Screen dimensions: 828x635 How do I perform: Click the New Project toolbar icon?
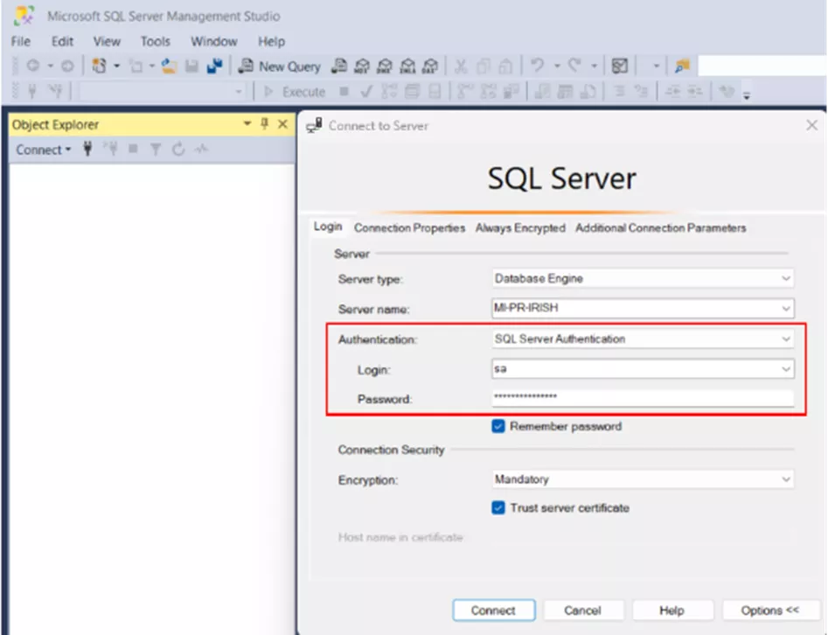click(100, 66)
